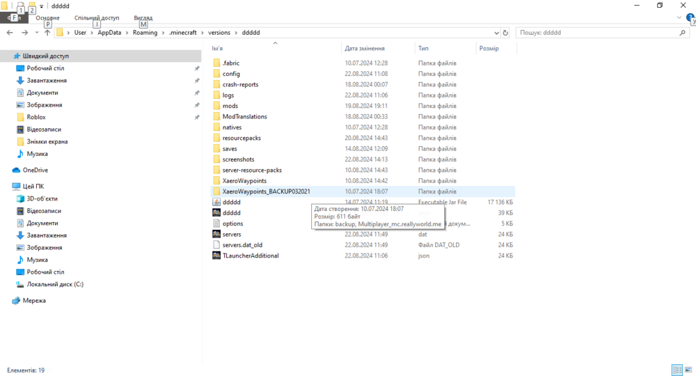
Task: Unpin Roblox from quick access
Action: tap(197, 117)
